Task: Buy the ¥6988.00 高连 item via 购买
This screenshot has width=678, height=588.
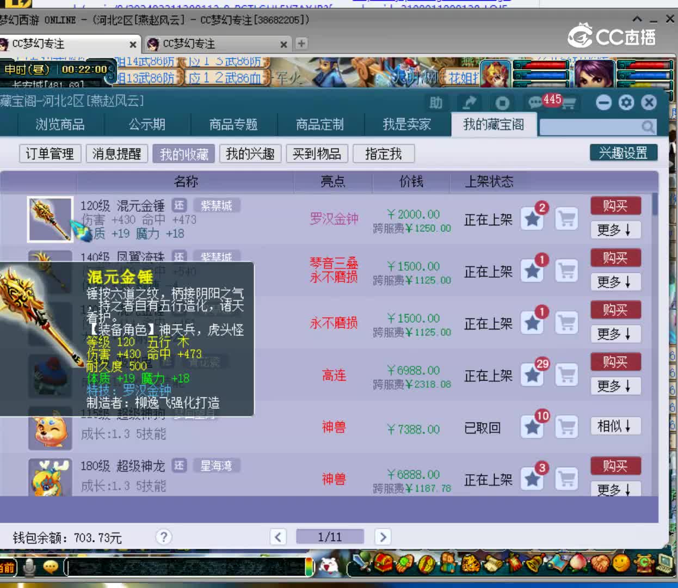Action: point(615,362)
